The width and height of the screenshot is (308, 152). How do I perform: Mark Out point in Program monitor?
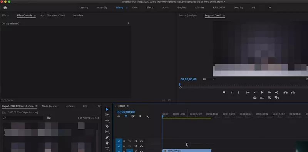tap(238, 92)
